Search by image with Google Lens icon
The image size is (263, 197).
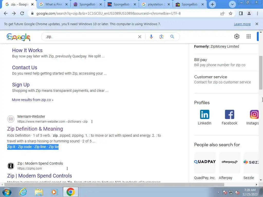click(x=161, y=37)
